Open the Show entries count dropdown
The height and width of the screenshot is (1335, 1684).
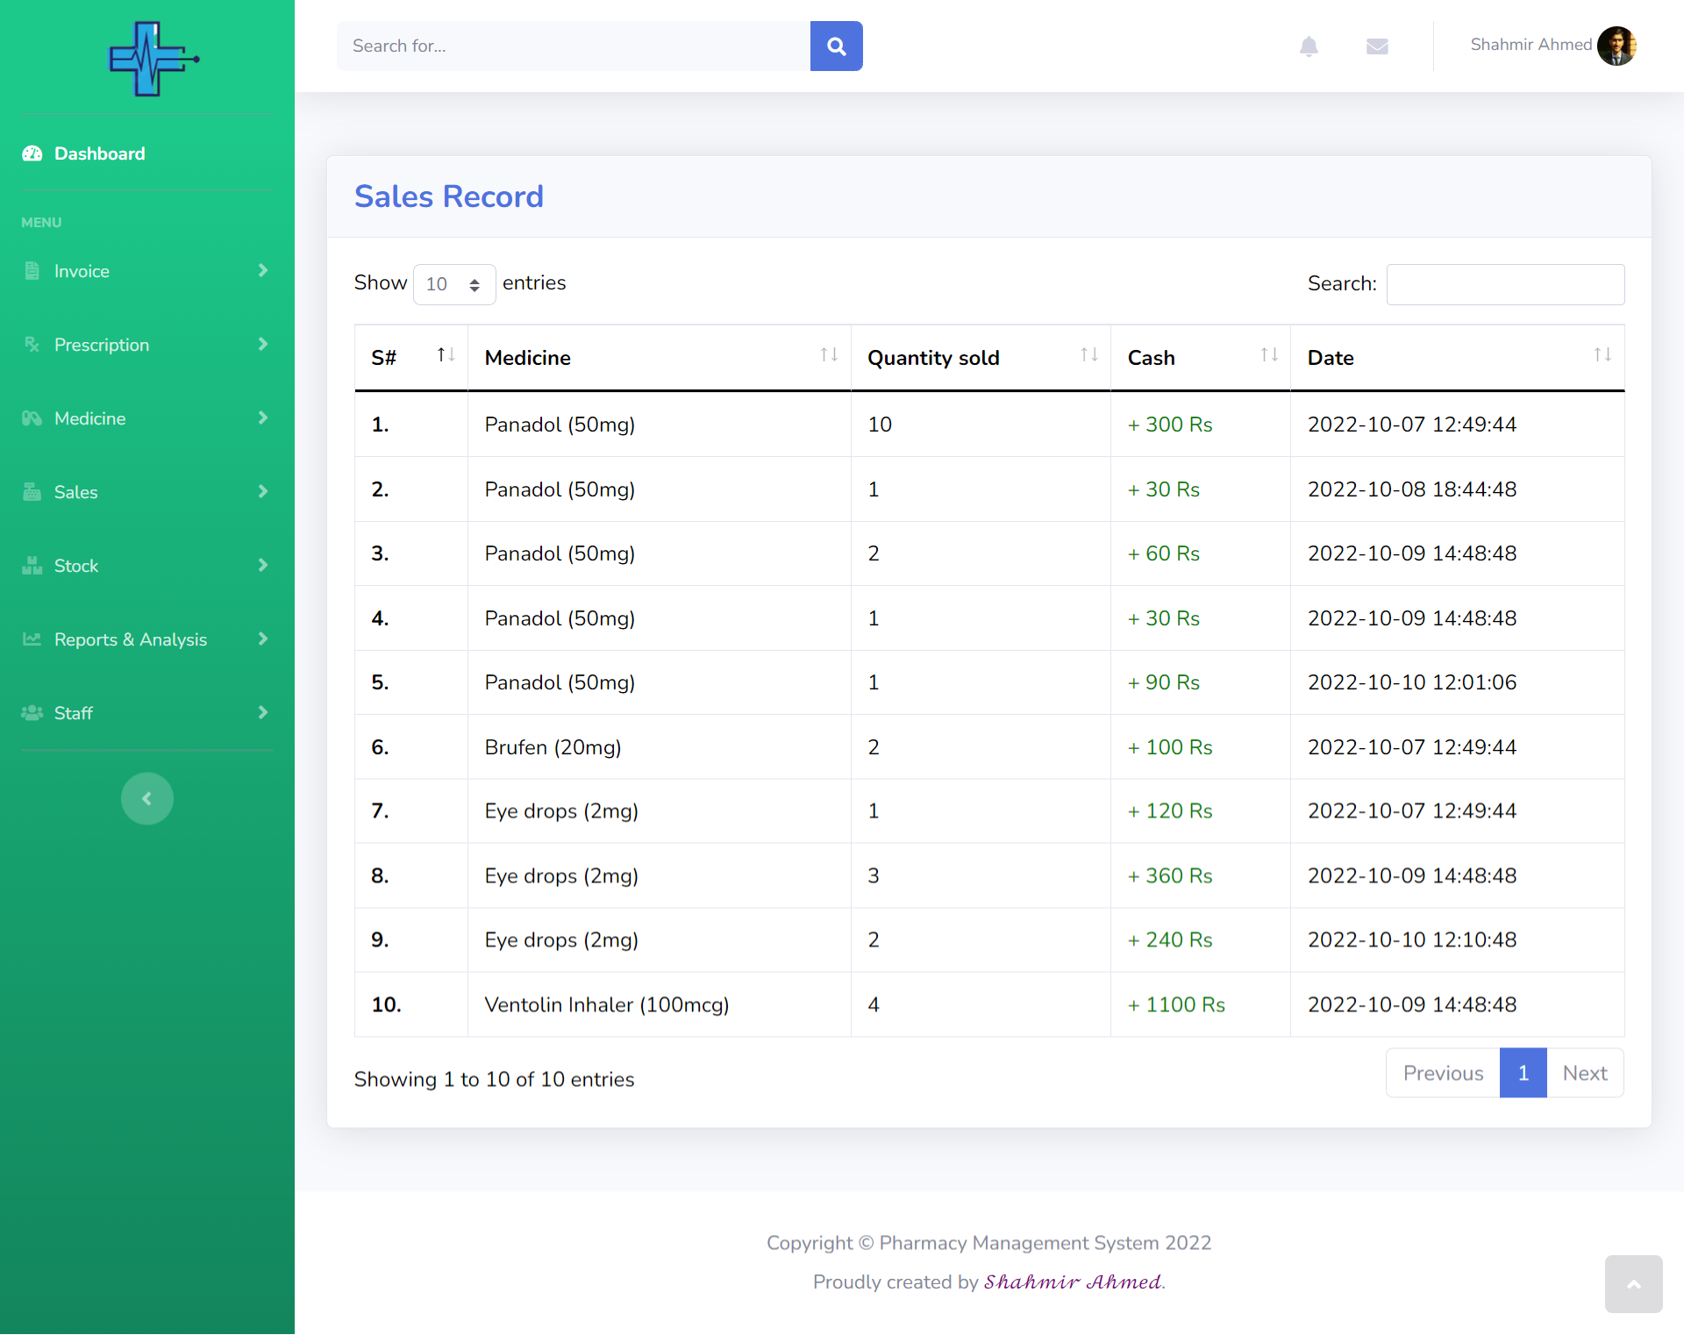tap(453, 284)
